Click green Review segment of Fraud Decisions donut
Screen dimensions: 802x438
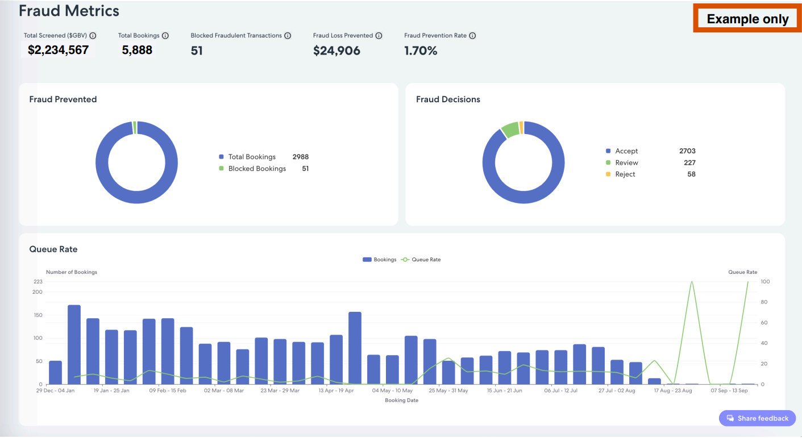(509, 130)
